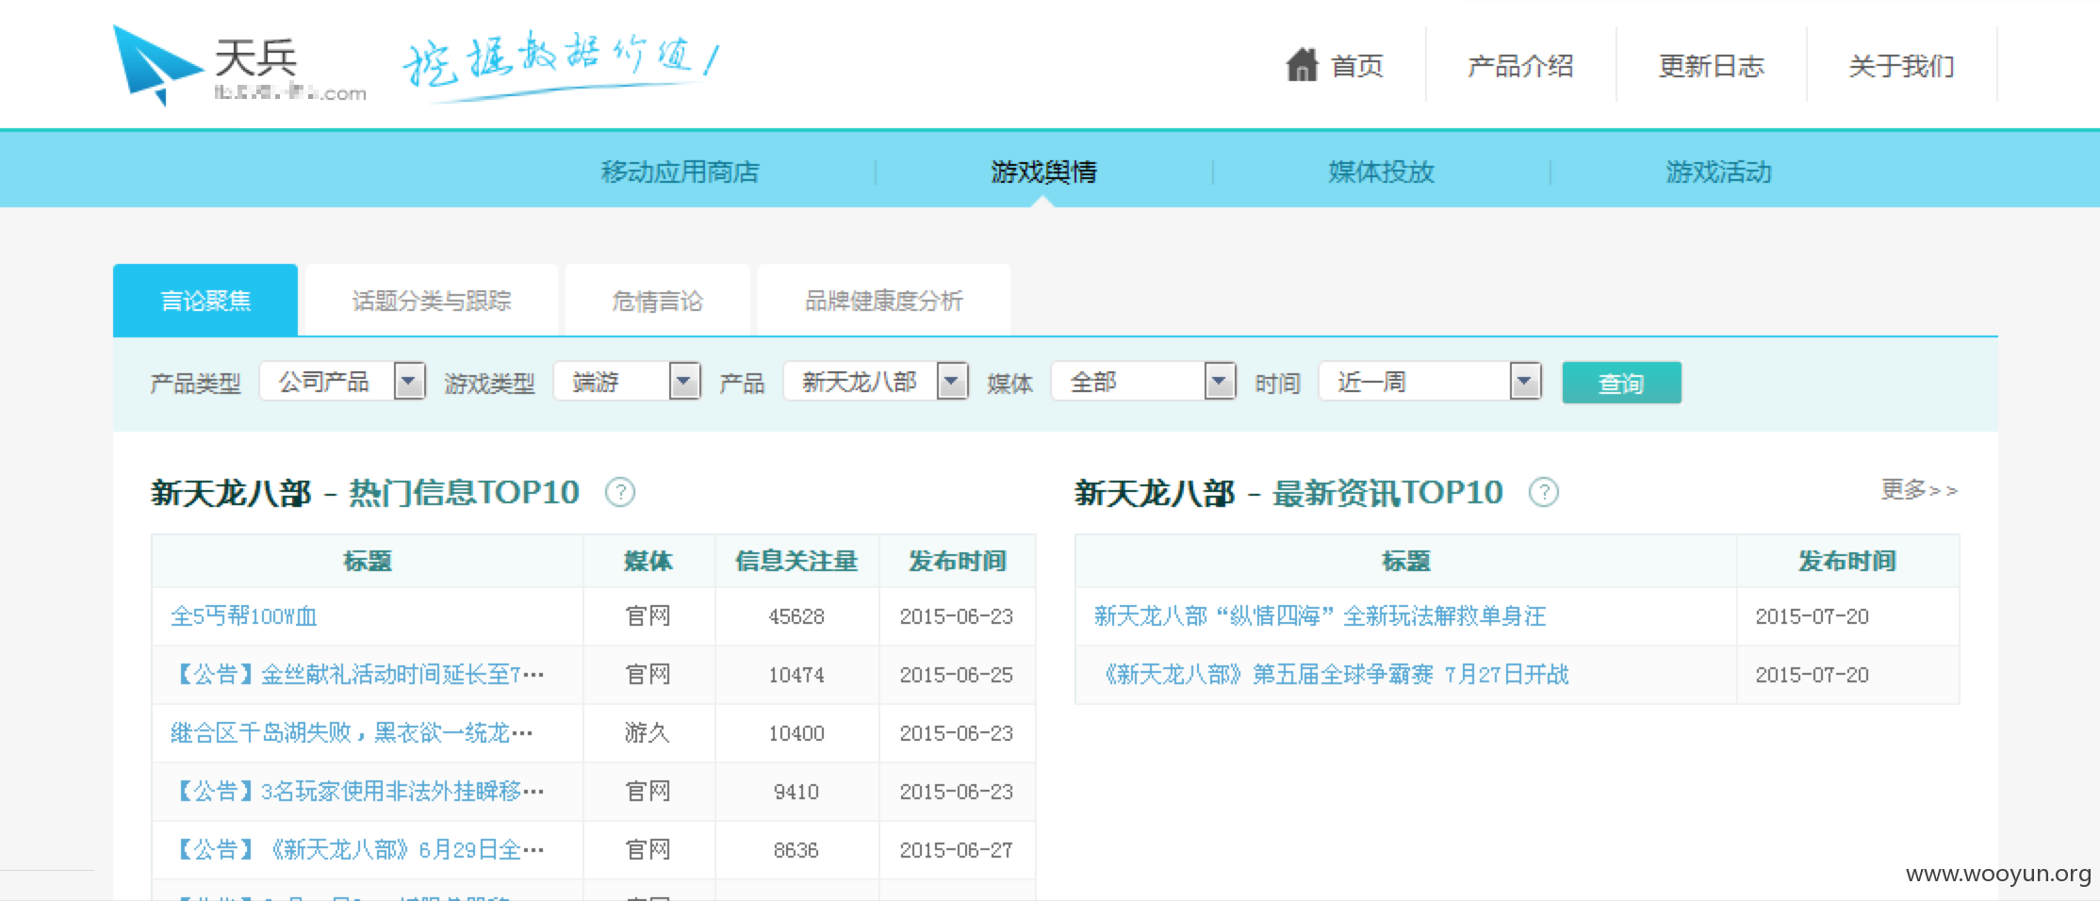Switch to the 危情言论 tab
Viewport: 2100px width, 901px height.
tap(657, 300)
